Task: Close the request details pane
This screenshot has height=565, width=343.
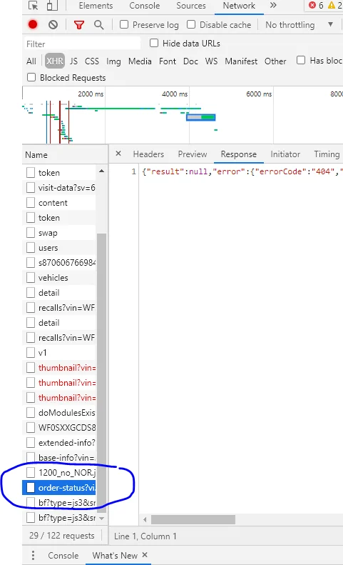Action: [x=118, y=154]
